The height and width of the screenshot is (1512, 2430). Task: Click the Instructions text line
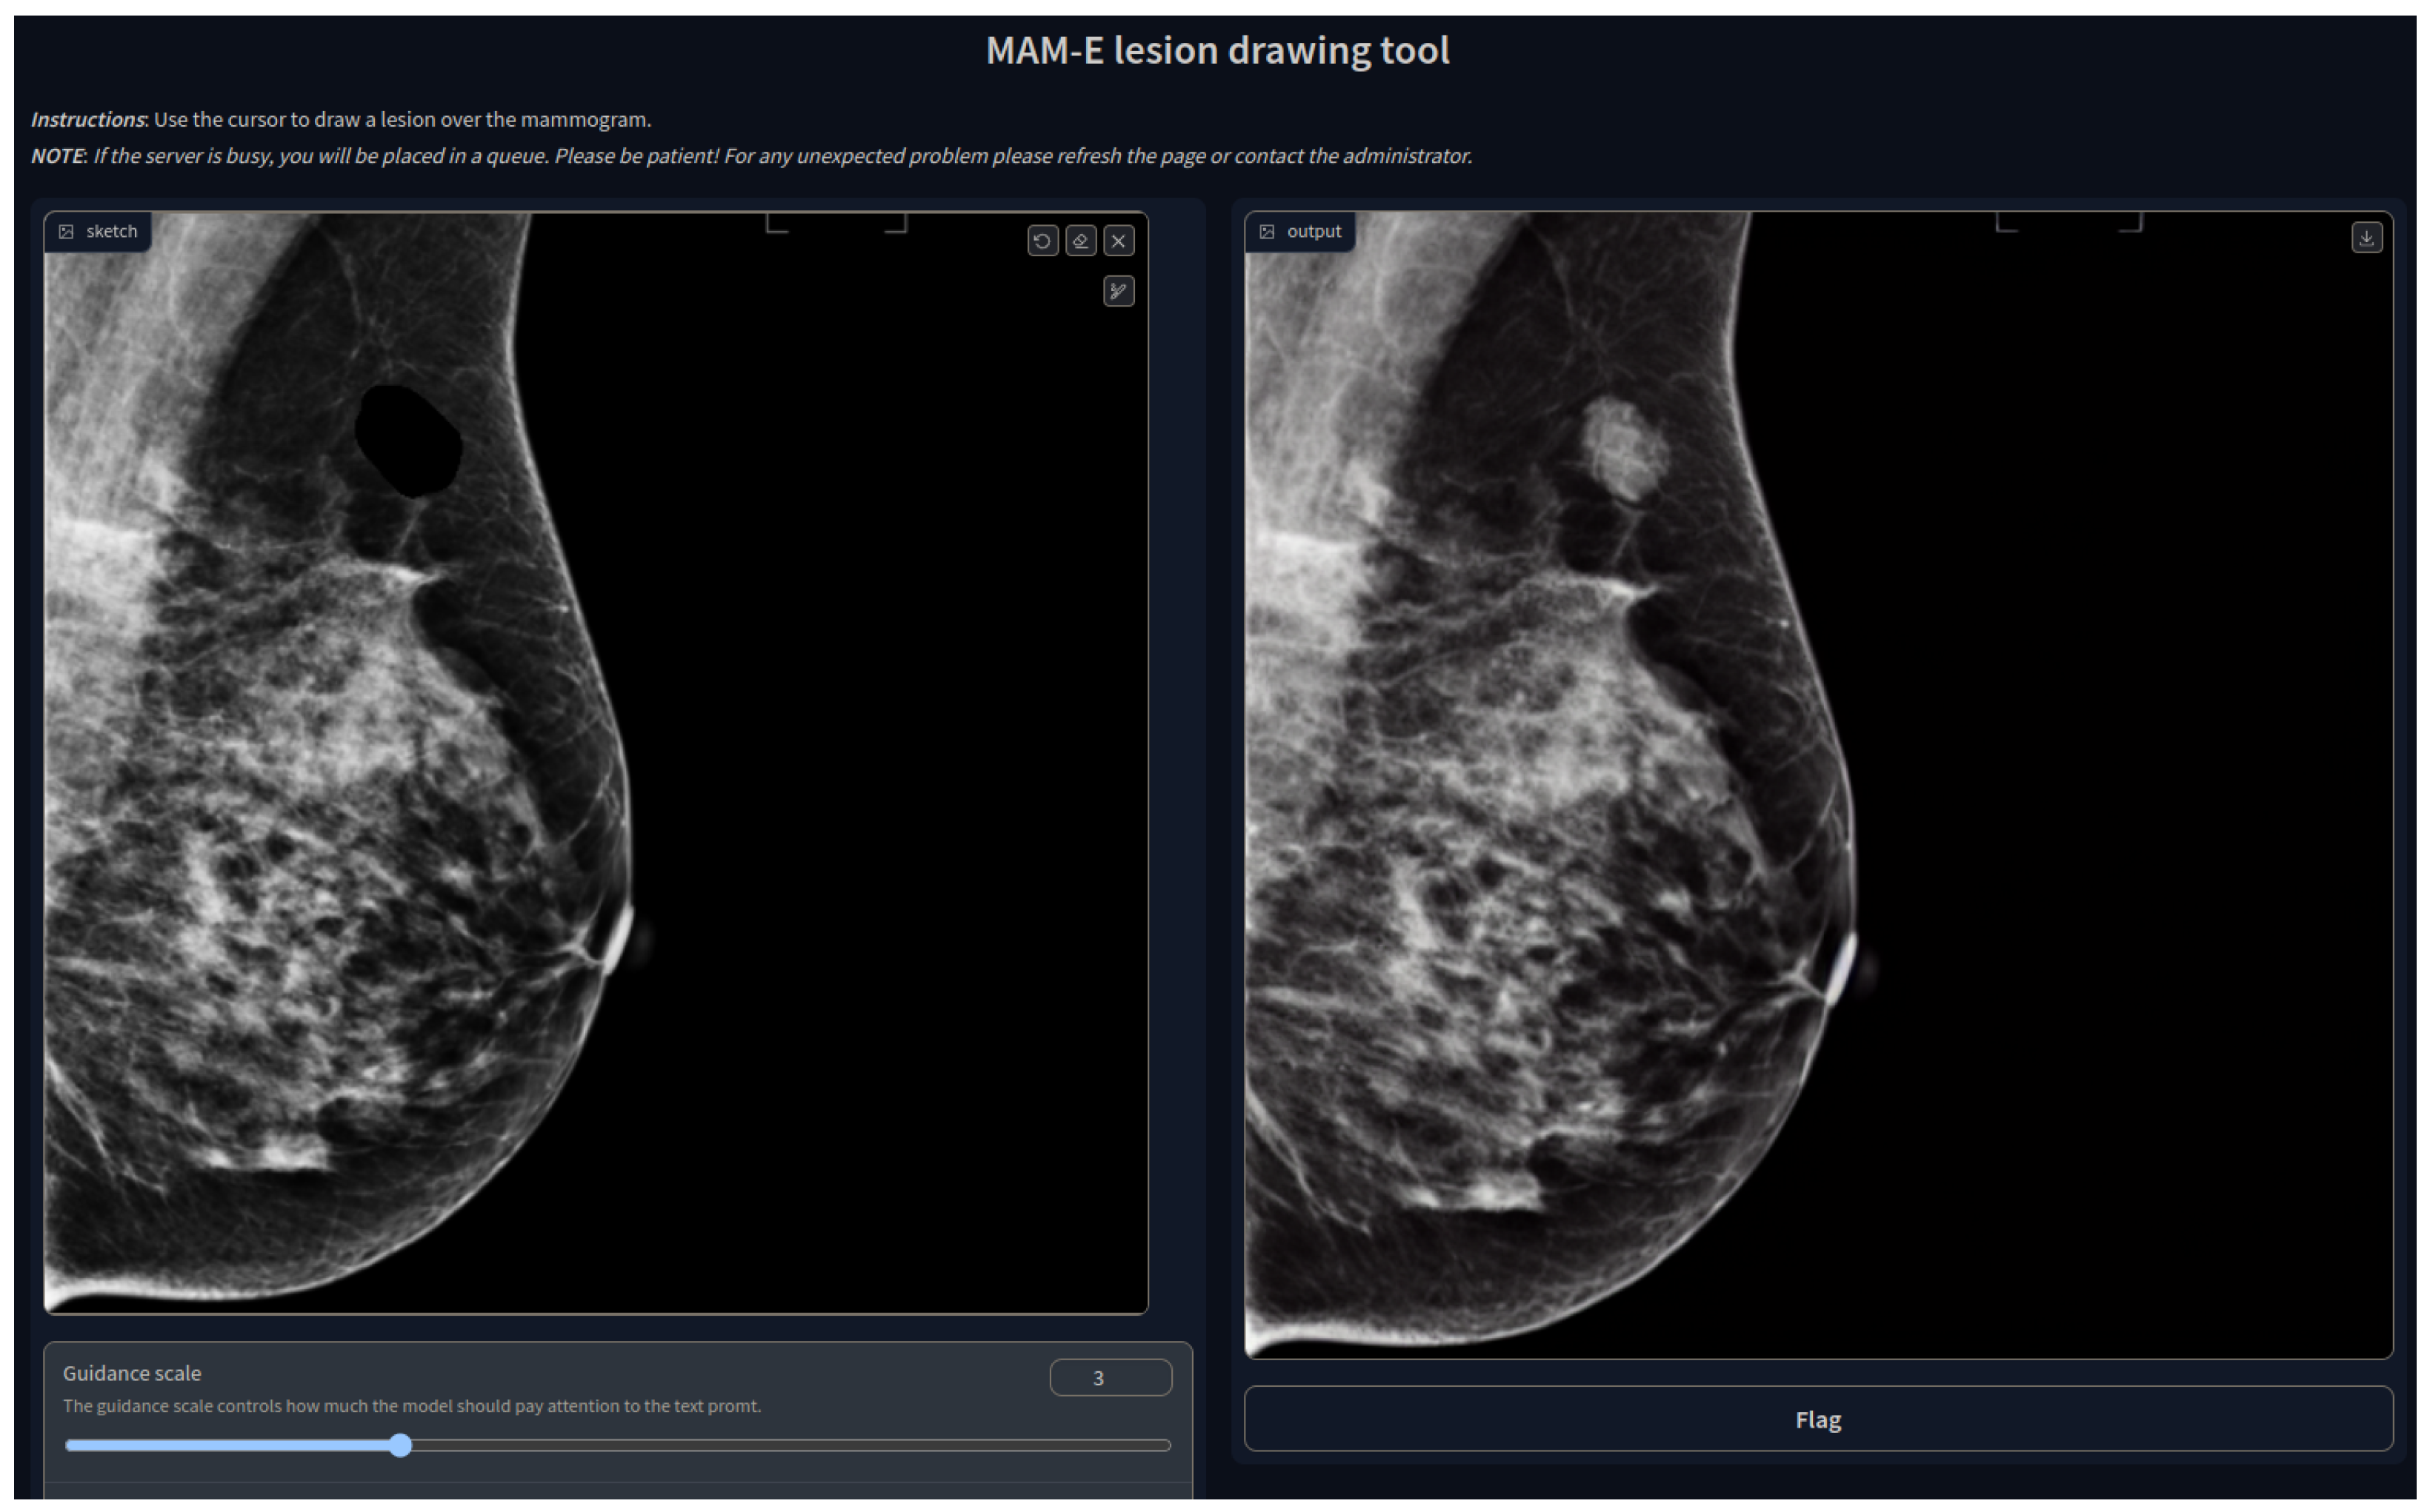tap(340, 120)
